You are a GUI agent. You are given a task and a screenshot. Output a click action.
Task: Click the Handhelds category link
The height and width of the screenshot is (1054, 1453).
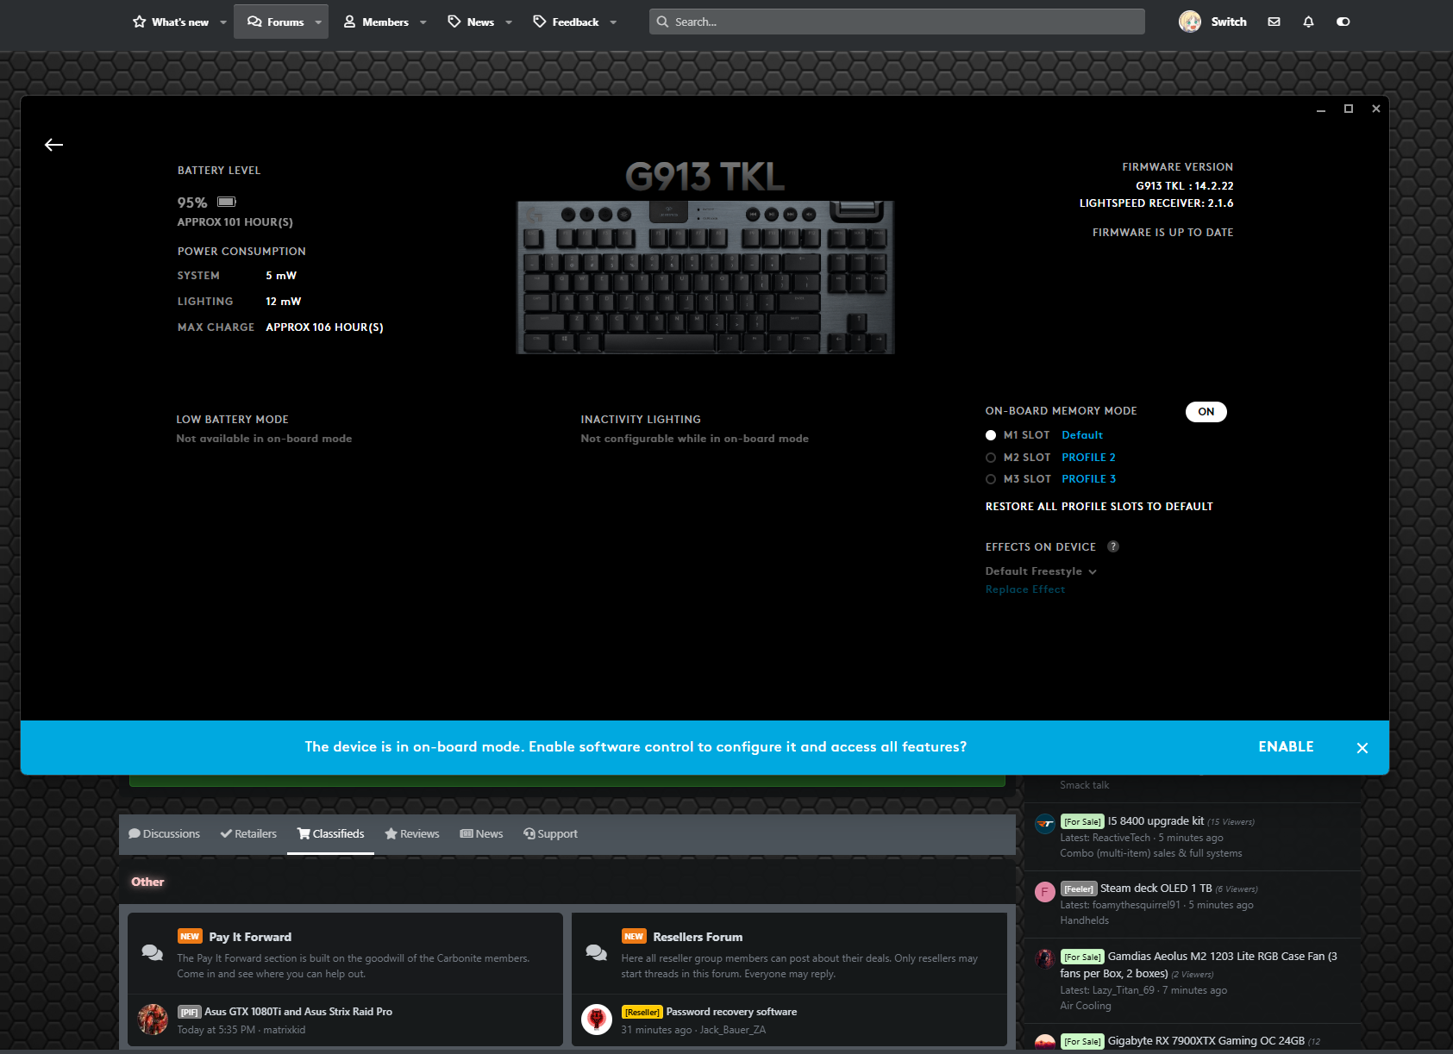(x=1084, y=920)
